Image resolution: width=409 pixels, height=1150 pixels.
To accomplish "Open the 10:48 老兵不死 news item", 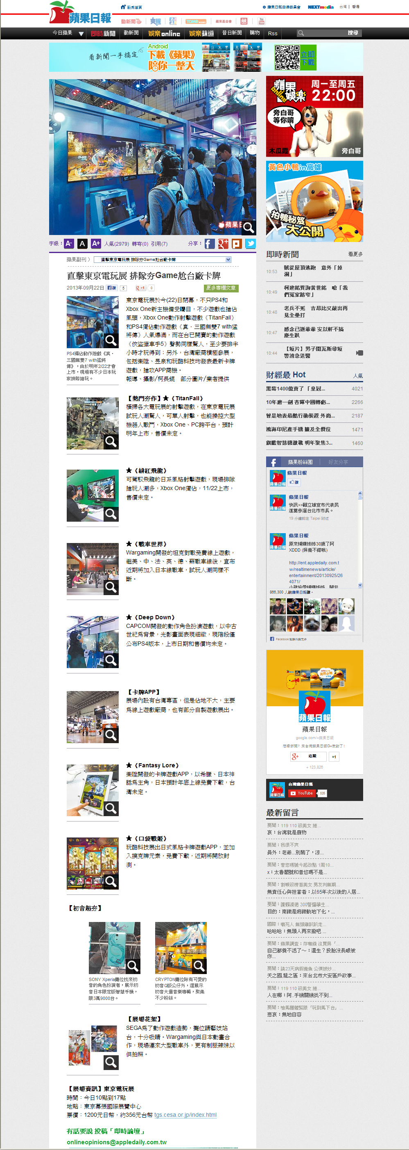I will pyautogui.click(x=316, y=312).
